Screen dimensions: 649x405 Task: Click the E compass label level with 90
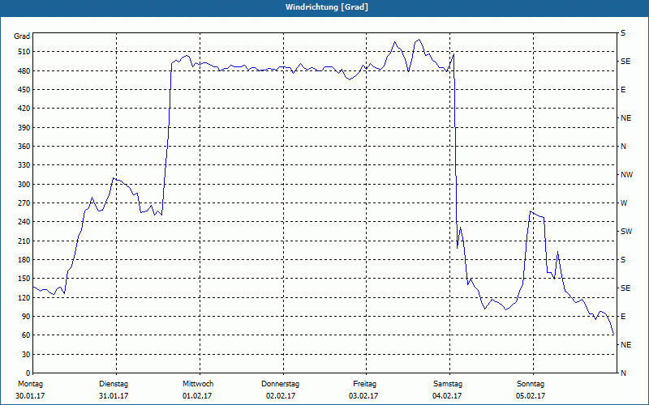tap(623, 317)
